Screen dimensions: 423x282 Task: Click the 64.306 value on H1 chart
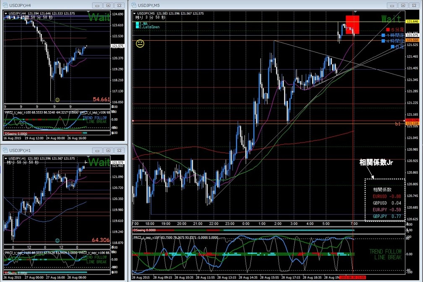[x=101, y=240]
